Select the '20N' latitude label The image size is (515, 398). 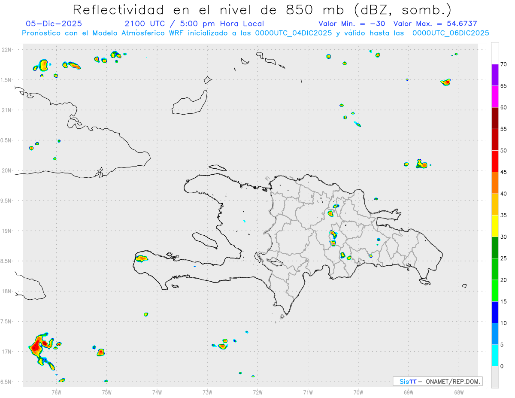pyautogui.click(x=6, y=170)
